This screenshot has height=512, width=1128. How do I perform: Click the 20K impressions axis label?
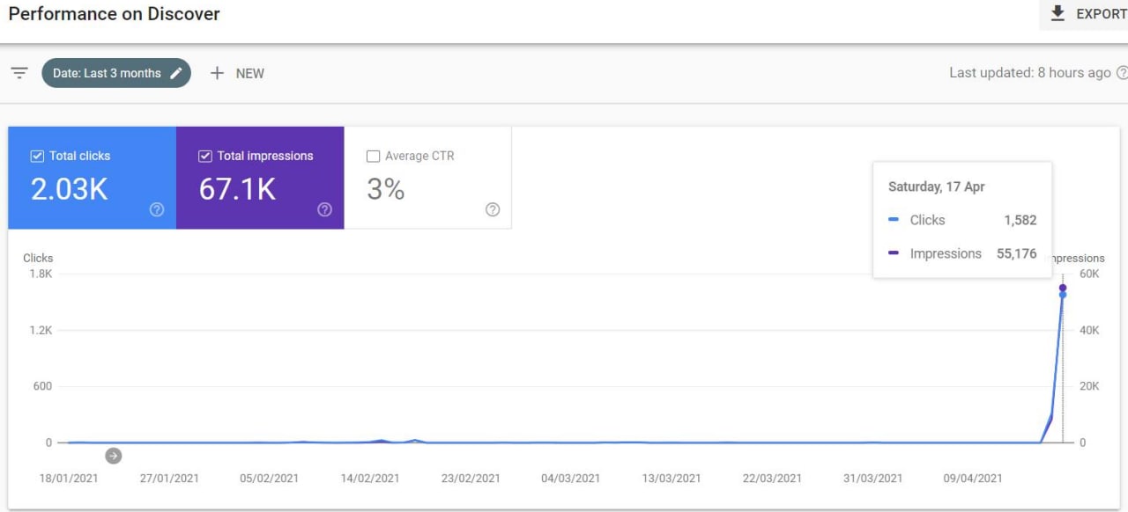pyautogui.click(x=1090, y=386)
